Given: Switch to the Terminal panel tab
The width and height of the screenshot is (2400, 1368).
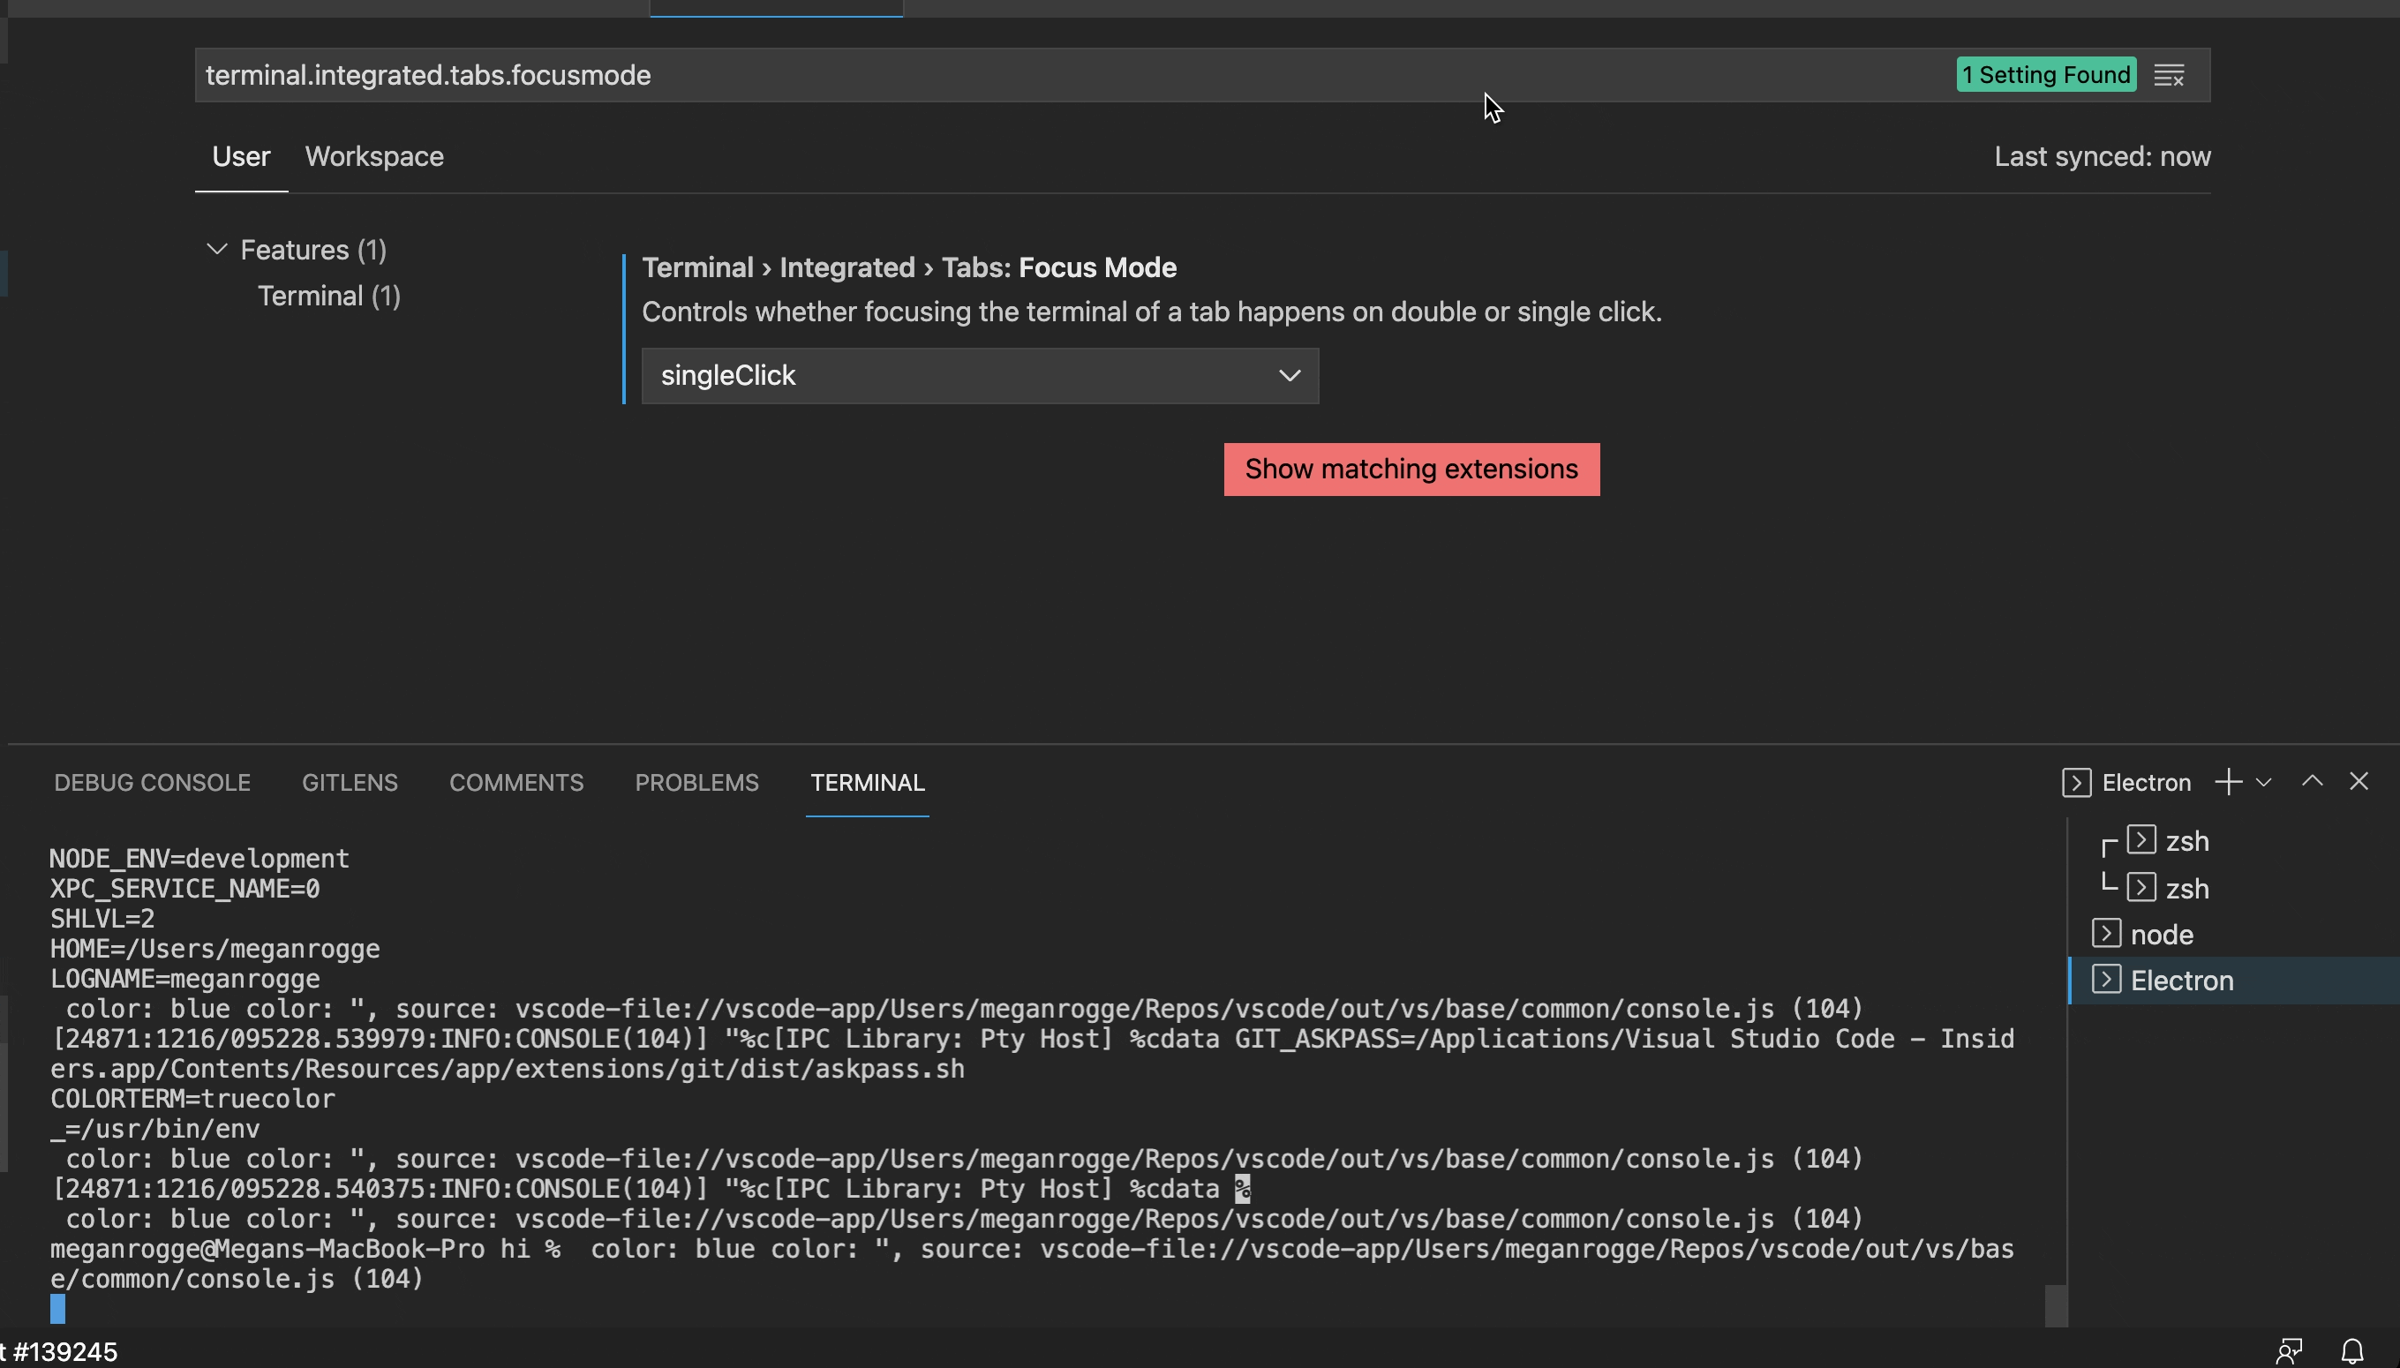Looking at the screenshot, I should (868, 783).
